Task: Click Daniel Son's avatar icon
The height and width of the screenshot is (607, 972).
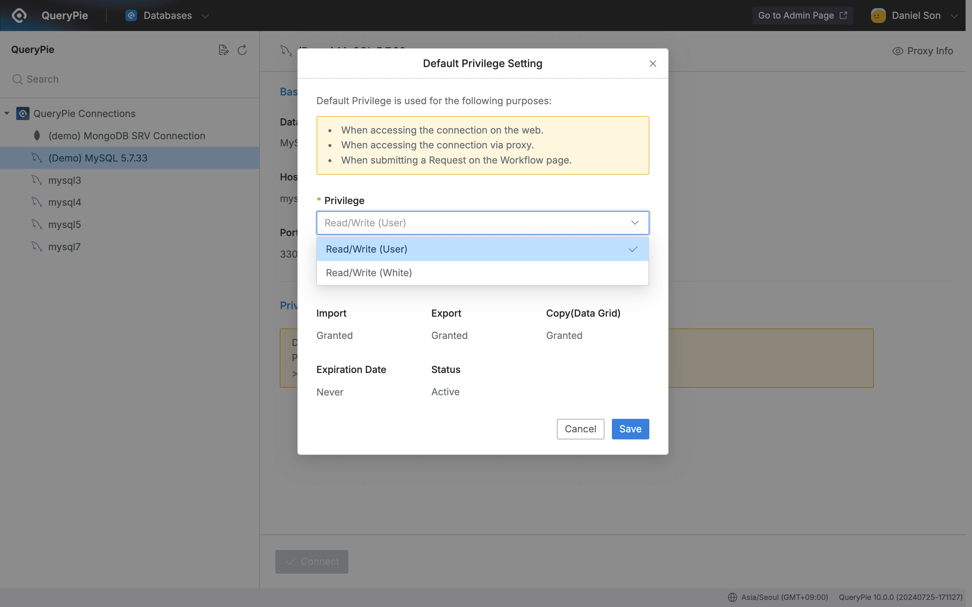Action: point(878,15)
